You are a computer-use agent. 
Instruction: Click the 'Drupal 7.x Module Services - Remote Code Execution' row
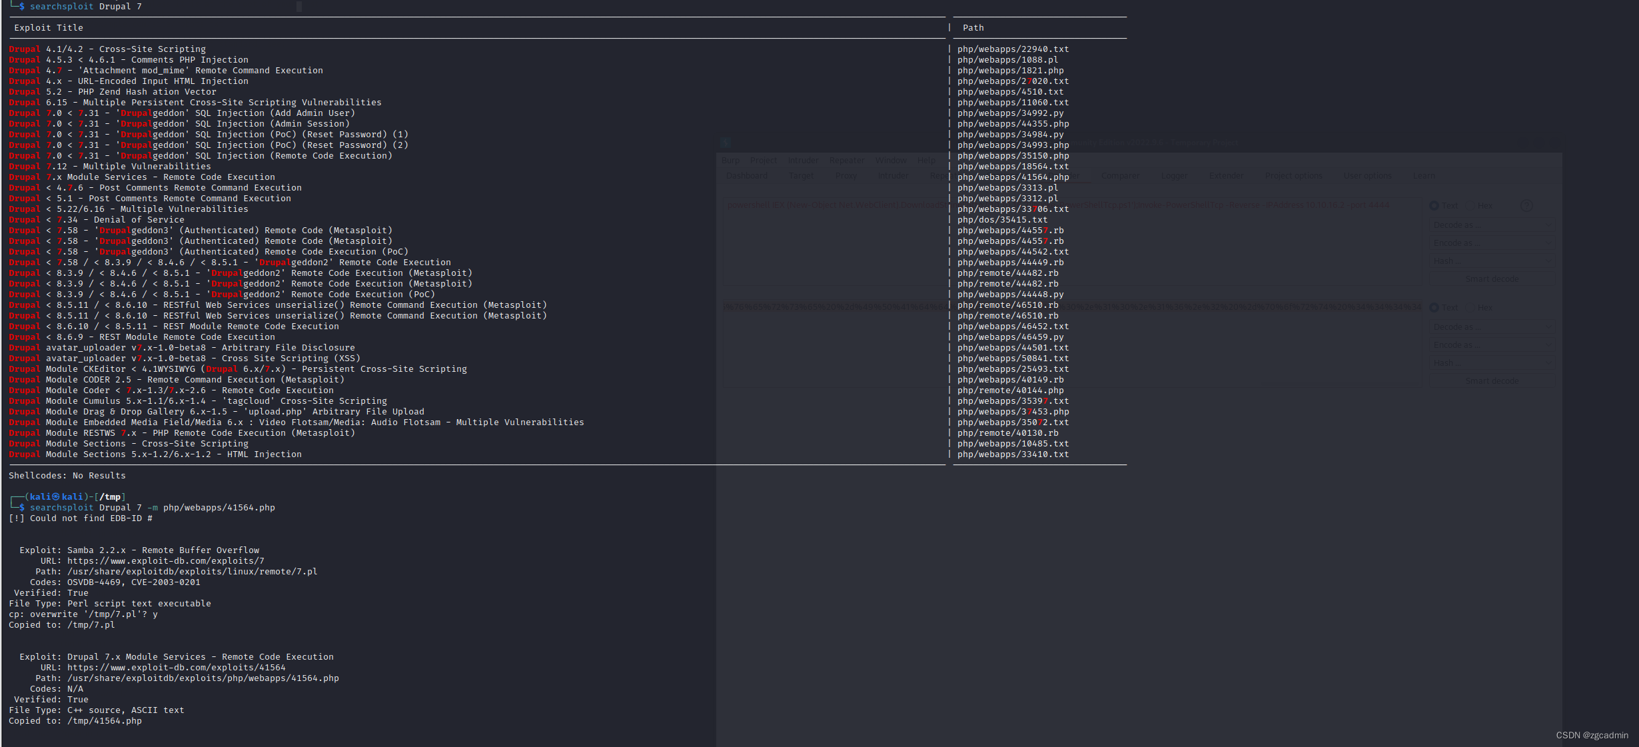pyautogui.click(x=142, y=177)
